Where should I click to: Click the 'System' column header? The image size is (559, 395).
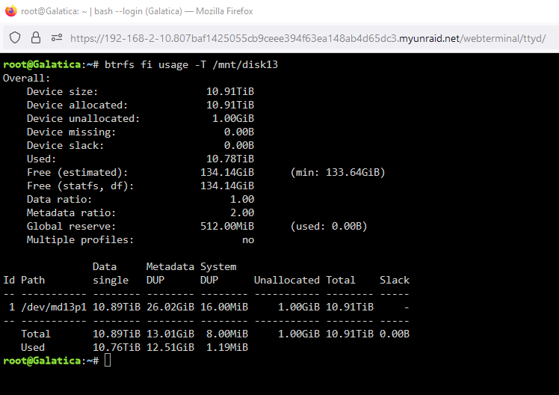pos(218,266)
